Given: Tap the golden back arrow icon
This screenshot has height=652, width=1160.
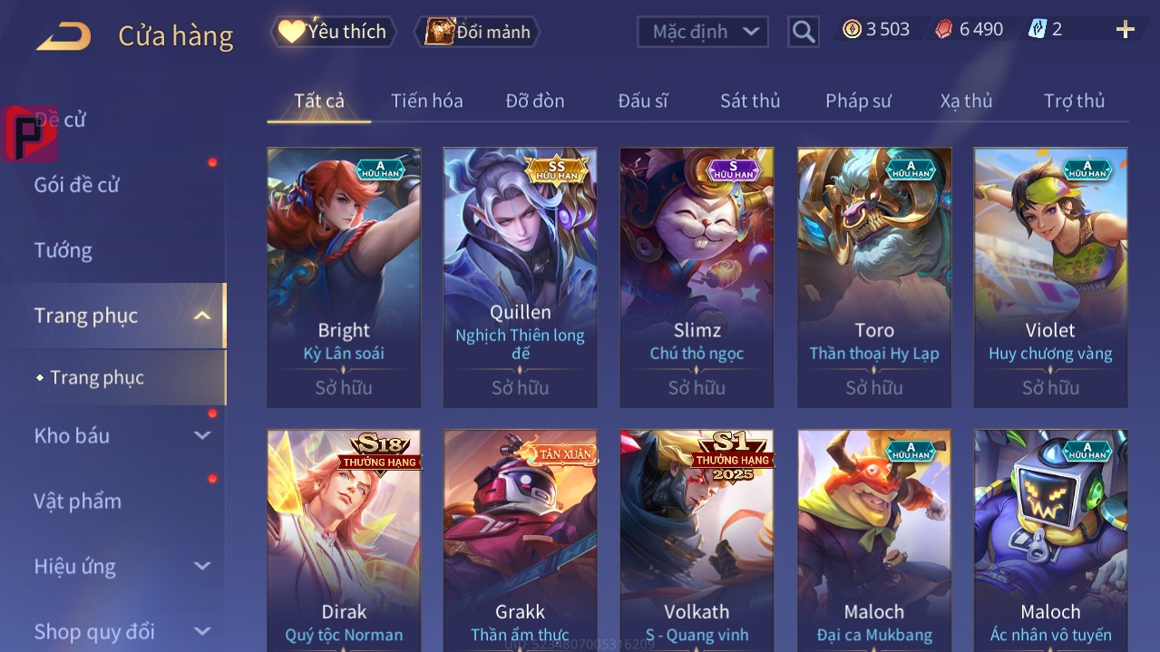Looking at the screenshot, I should click(x=63, y=35).
